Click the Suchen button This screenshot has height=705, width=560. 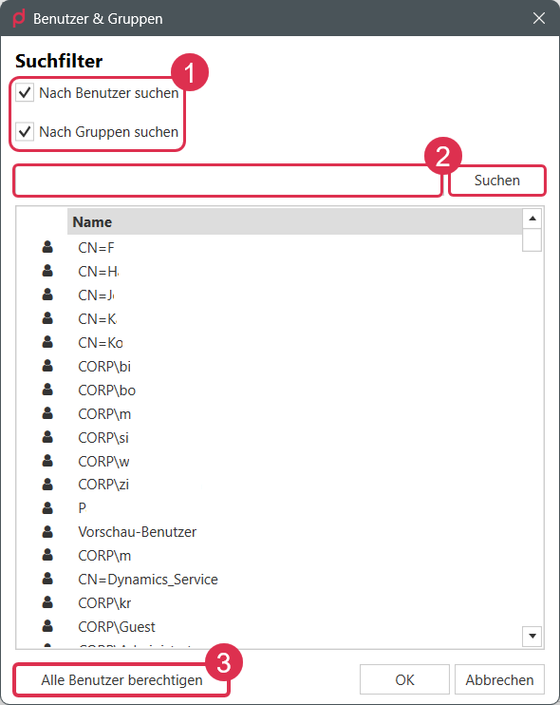pos(497,181)
